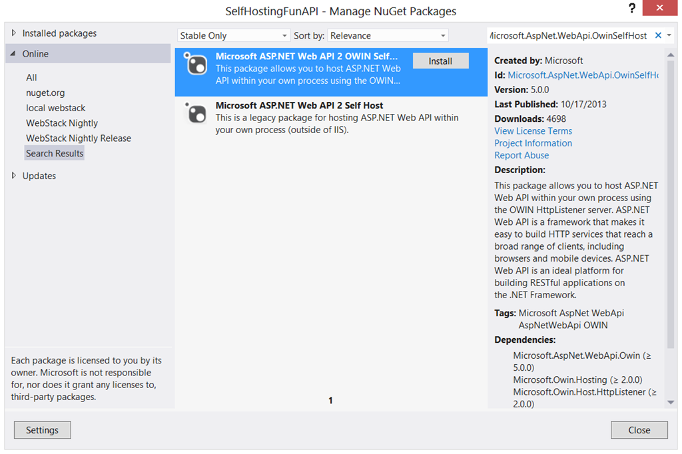Click the Microsoft.Owin.Host.HttpListener dependency entry
This screenshot has height=454, width=682.
(585, 398)
